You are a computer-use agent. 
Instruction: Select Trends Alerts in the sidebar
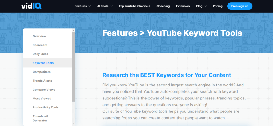click(x=42, y=81)
